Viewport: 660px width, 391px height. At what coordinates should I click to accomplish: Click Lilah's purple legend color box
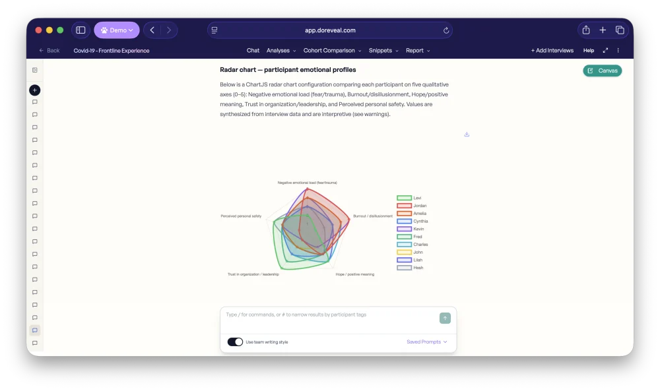[404, 260]
